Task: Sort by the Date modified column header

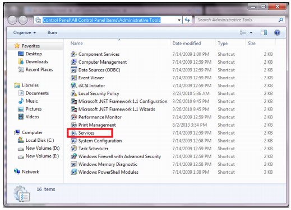Action: point(187,44)
